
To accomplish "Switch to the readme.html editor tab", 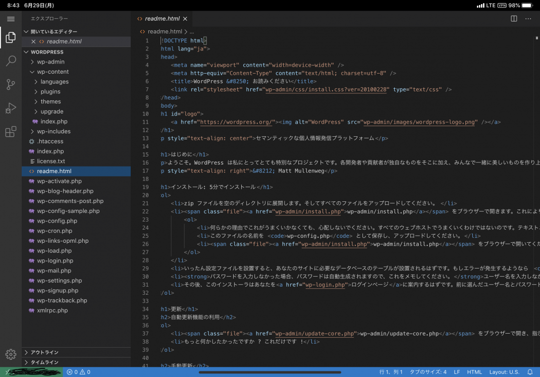I will point(162,19).
